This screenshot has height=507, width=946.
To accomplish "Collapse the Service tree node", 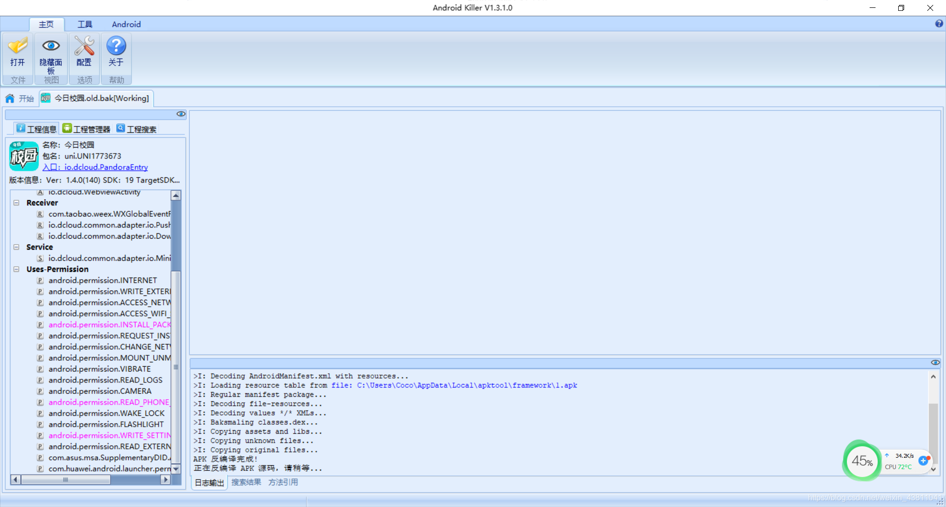I will (16, 247).
